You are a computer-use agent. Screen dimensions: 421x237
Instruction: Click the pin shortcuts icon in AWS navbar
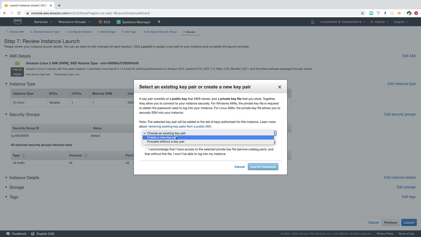[159, 22]
